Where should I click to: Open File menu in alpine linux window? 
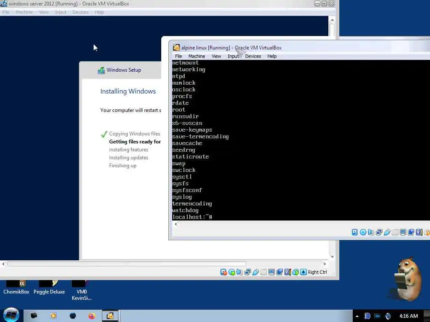(178, 56)
